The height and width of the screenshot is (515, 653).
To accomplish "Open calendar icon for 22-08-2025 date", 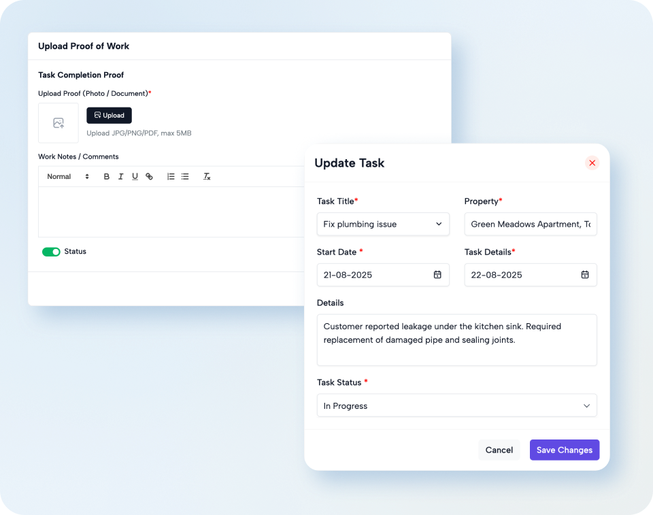I will click(584, 275).
